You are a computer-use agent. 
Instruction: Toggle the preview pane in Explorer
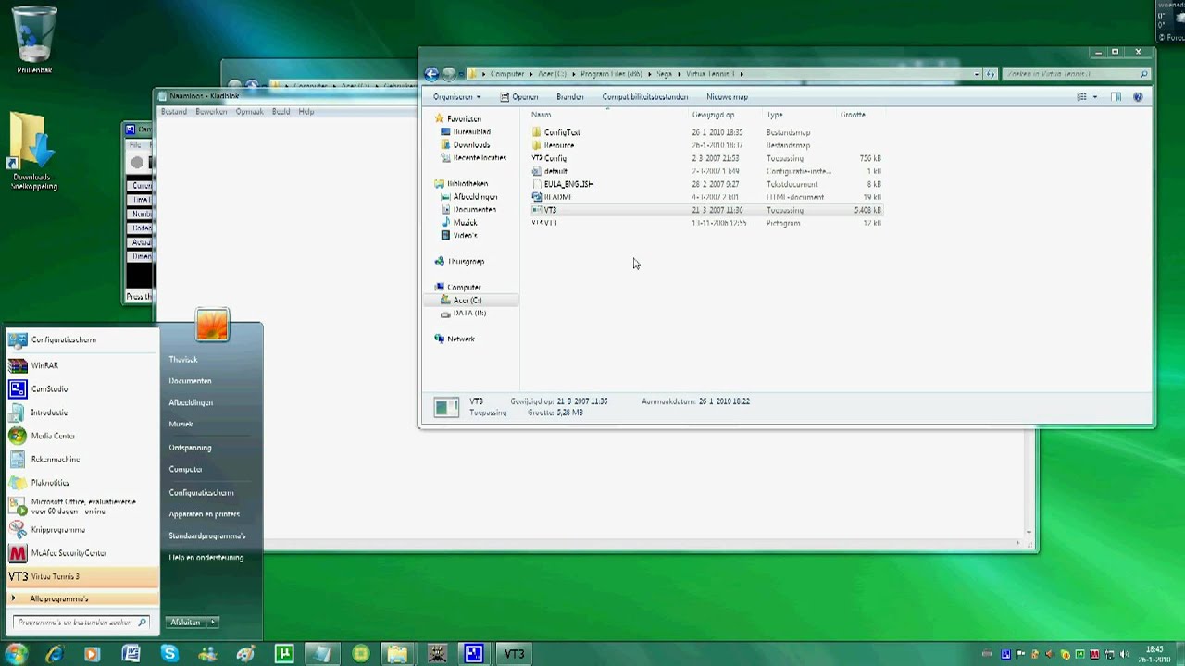coord(1115,97)
